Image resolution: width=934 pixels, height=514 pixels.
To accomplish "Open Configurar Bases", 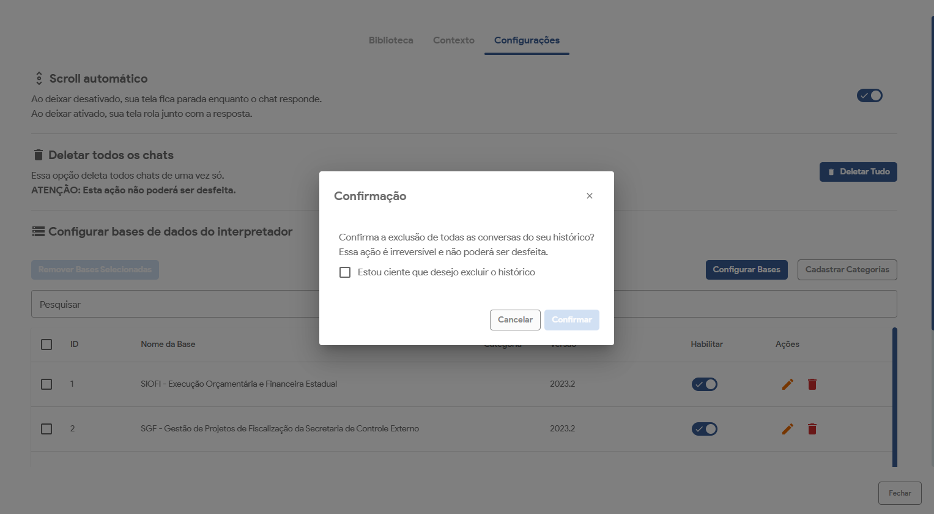I will point(746,270).
